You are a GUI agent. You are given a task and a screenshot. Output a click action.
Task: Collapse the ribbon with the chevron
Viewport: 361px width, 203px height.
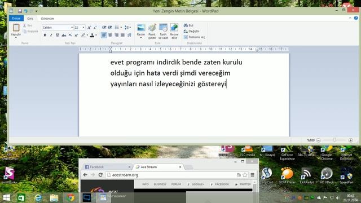(x=350, y=18)
